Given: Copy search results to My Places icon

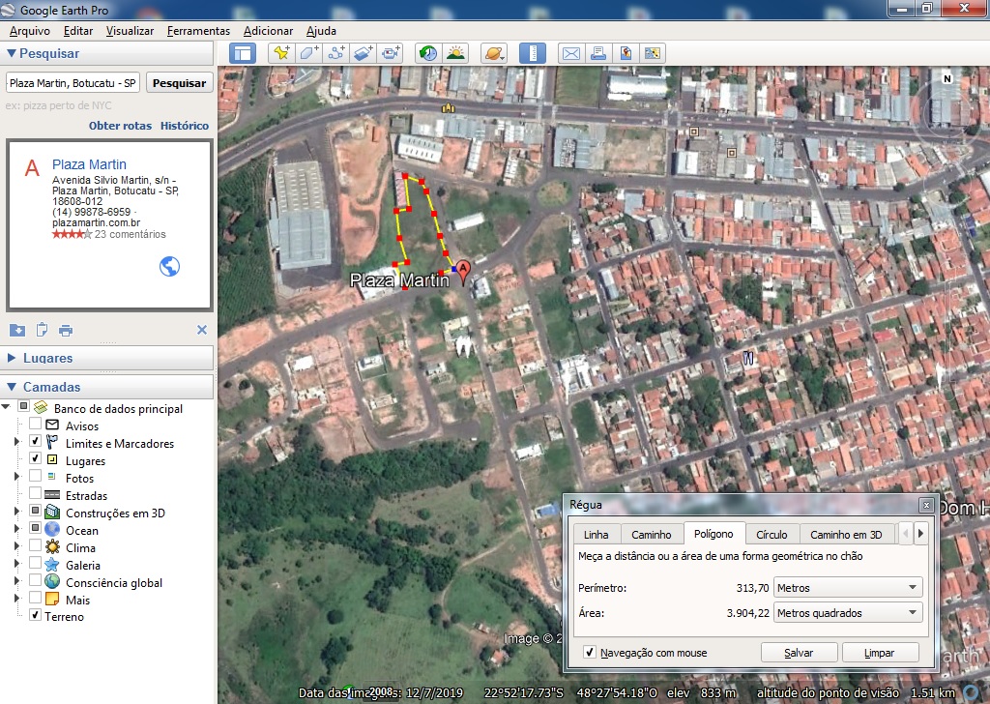Looking at the screenshot, I should [17, 330].
